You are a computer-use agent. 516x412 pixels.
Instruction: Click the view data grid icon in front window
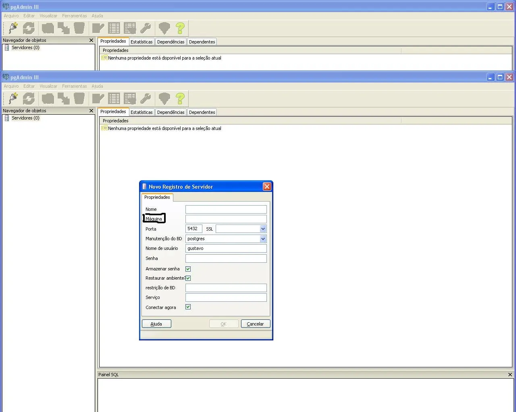(114, 98)
